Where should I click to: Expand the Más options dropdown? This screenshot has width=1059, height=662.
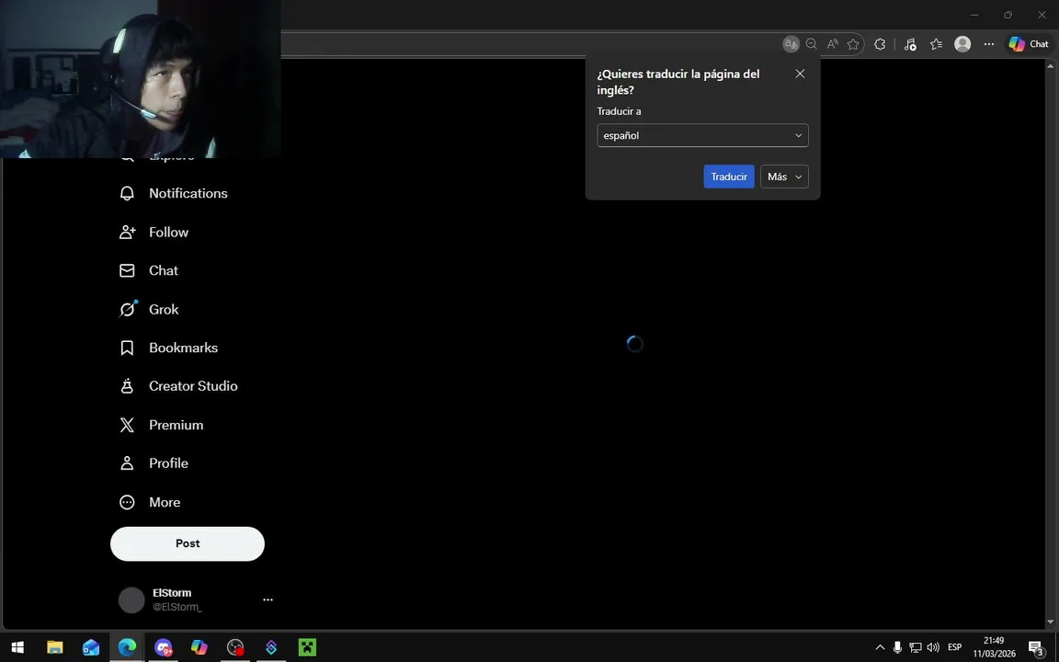coord(784,177)
